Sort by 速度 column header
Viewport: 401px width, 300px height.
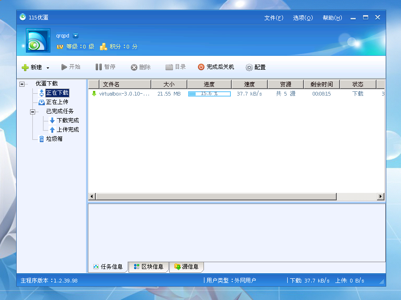249,84
